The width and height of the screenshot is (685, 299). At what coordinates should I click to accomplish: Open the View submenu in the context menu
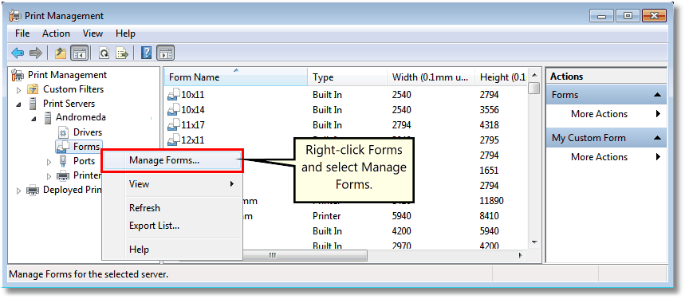click(172, 183)
